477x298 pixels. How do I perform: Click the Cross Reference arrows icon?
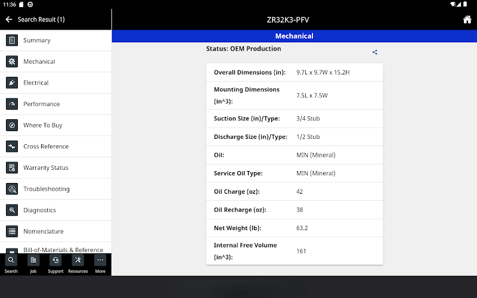click(12, 146)
